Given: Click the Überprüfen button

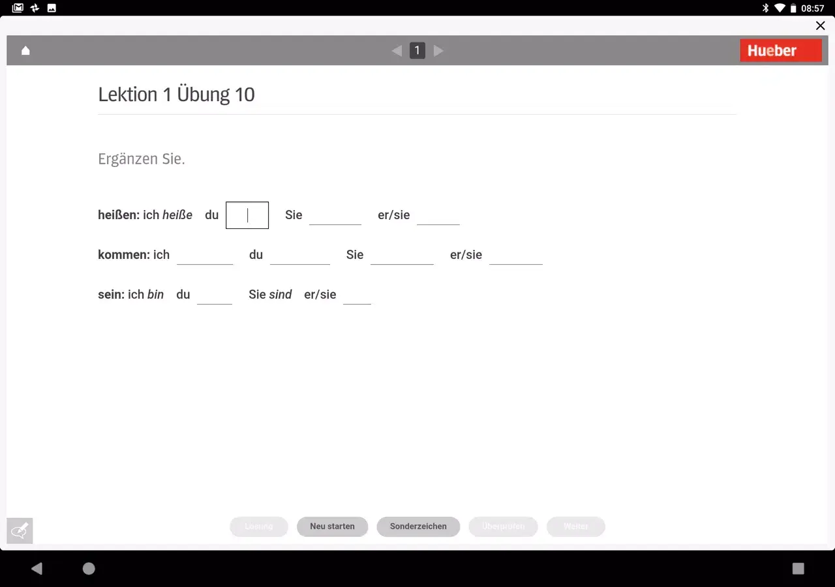Looking at the screenshot, I should [x=503, y=526].
